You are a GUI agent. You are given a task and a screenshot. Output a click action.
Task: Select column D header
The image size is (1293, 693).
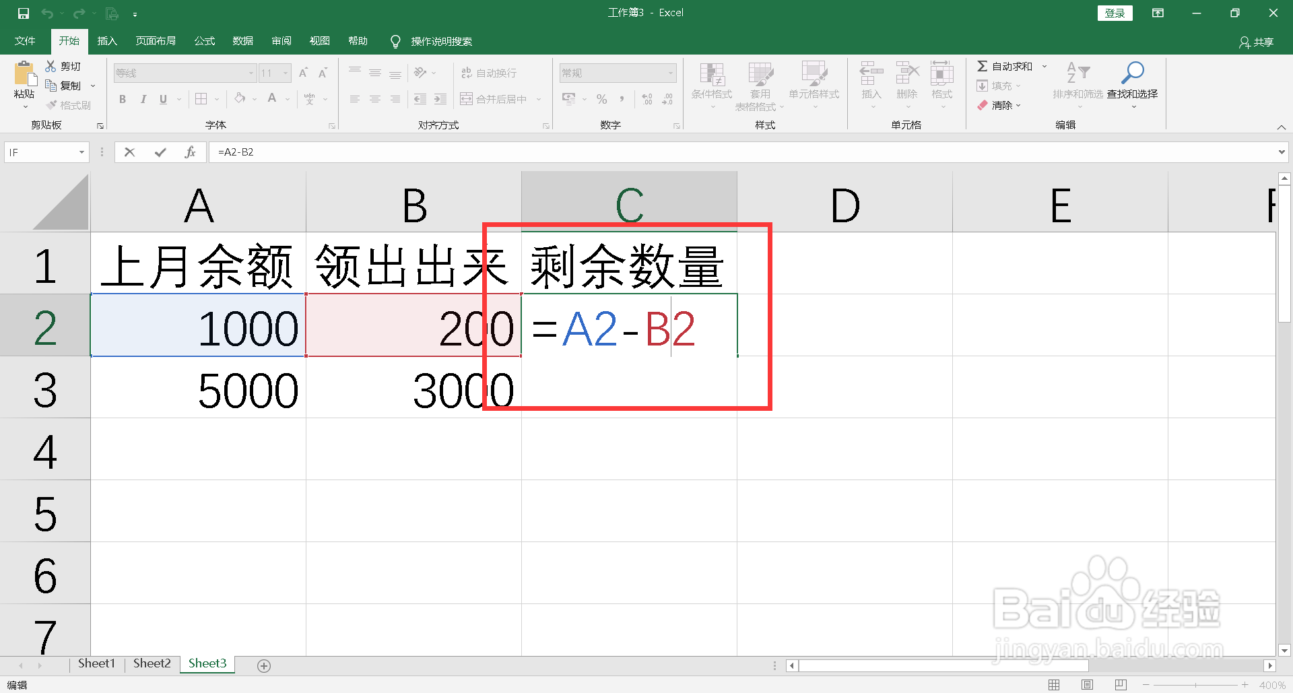(x=845, y=202)
